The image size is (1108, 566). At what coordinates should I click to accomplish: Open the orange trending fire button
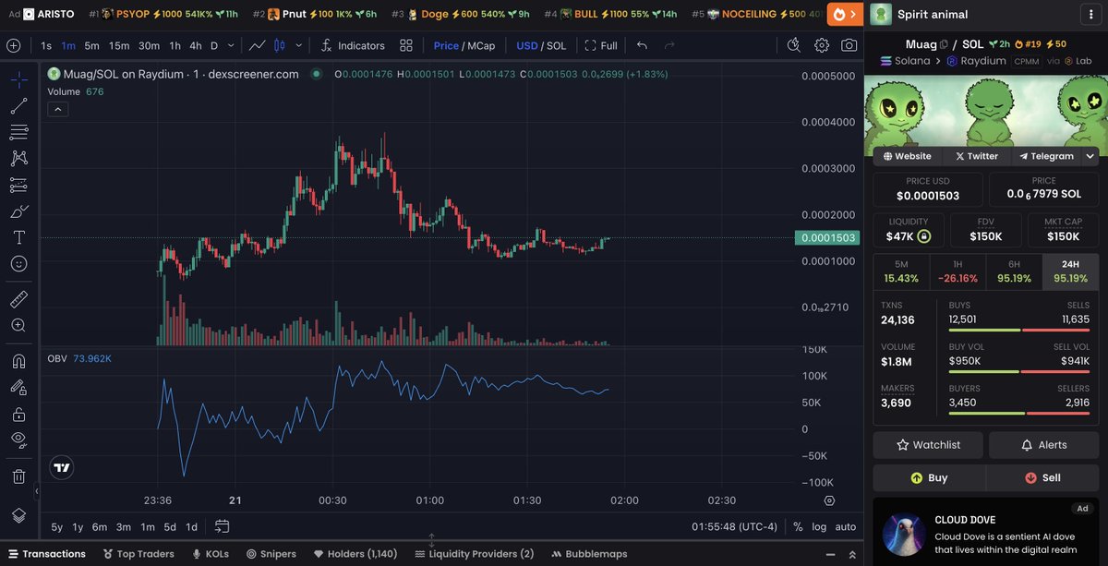pyautogui.click(x=844, y=14)
